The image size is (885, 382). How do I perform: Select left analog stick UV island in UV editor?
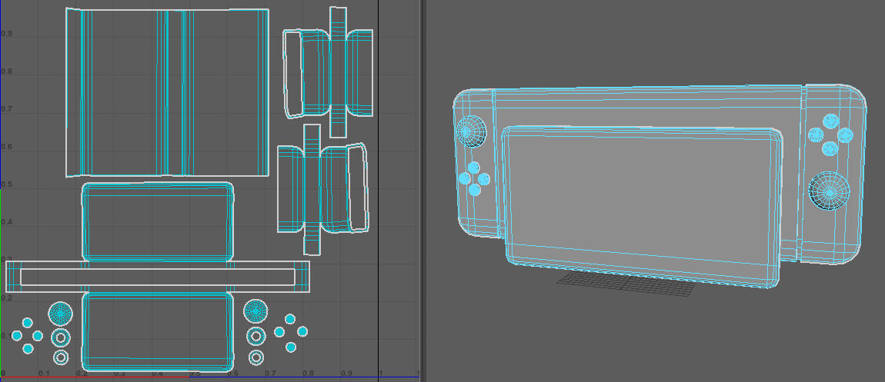coord(61,313)
